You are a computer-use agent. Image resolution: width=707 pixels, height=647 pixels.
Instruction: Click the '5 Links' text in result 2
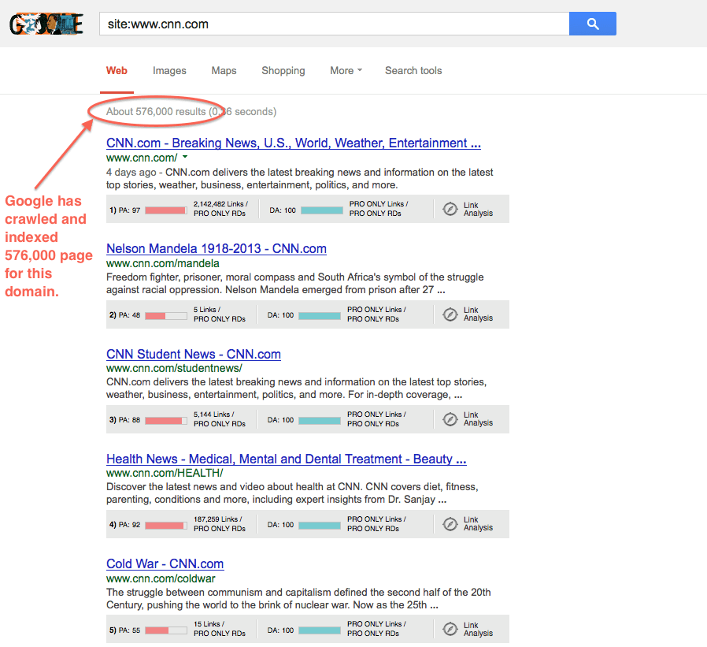(x=207, y=310)
